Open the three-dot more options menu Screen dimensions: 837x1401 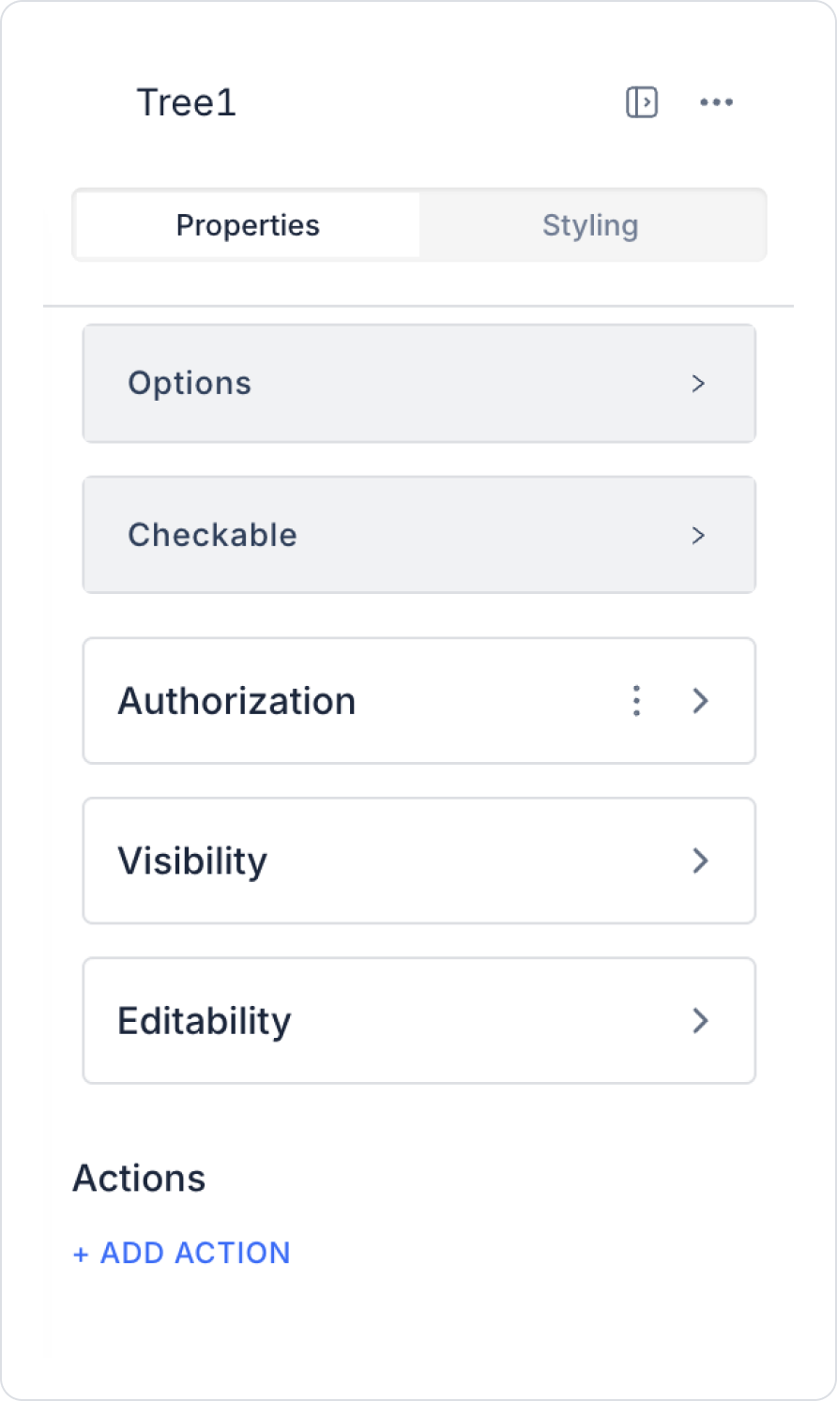pos(716,102)
